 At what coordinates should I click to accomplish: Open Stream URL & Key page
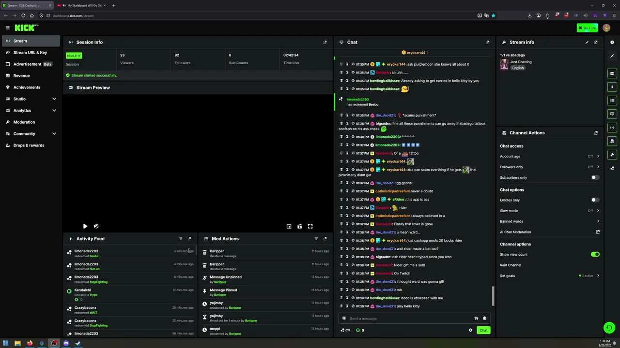tap(31, 53)
